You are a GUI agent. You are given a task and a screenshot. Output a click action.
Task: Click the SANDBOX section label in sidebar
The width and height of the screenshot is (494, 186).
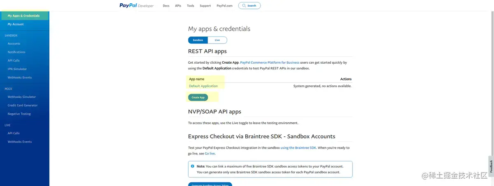[11, 36]
